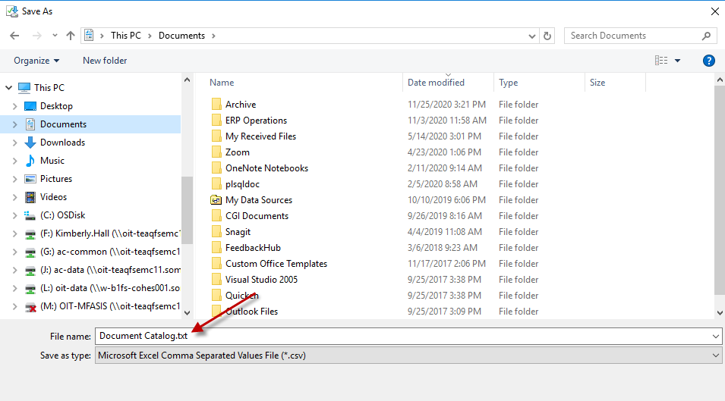The width and height of the screenshot is (725, 401).
Task: Open the File name dropdown arrow
Action: click(716, 337)
